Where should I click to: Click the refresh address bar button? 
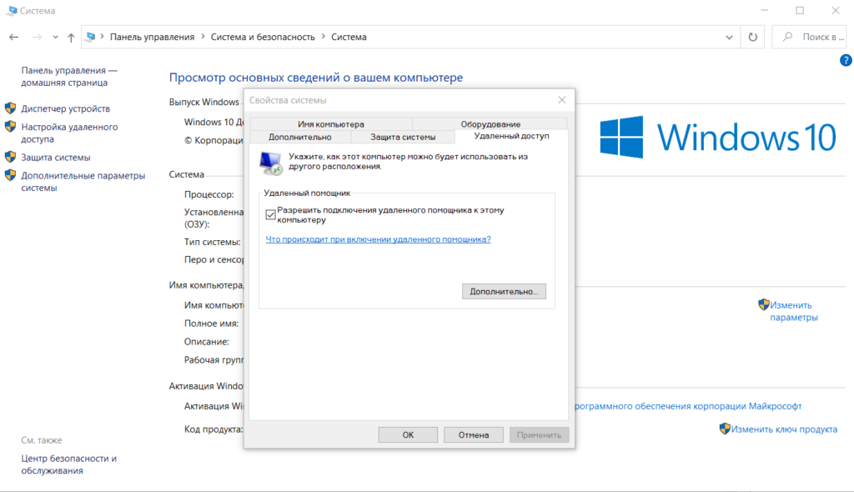pyautogui.click(x=753, y=38)
